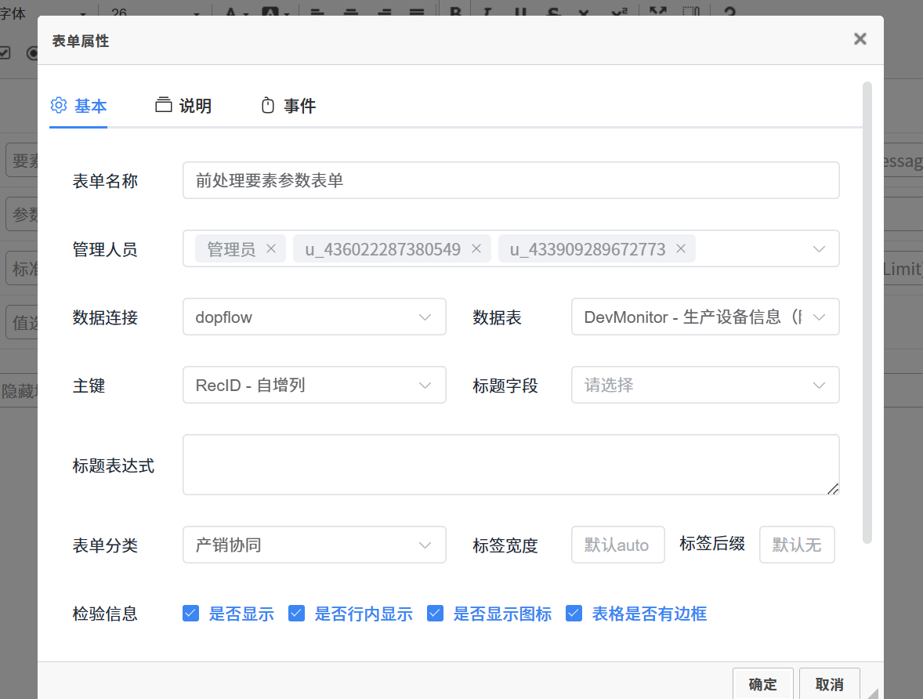
Task: Remove the u_433909289672773 tag
Action: tap(681, 248)
